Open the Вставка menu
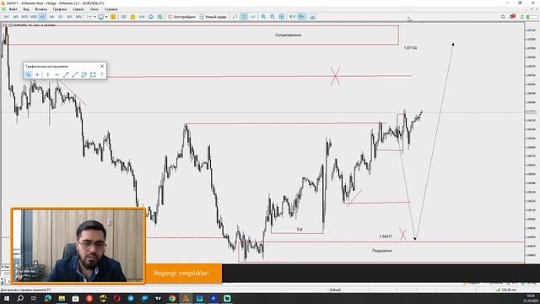540x304 pixels. tap(41, 9)
